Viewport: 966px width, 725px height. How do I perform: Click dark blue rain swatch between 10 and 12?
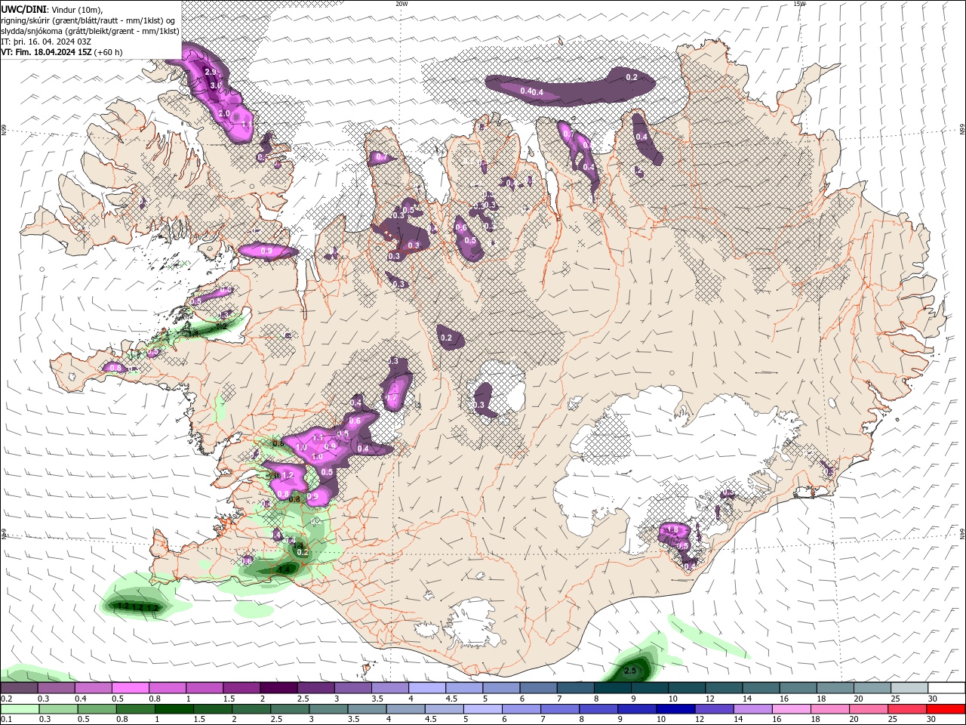[x=677, y=709]
